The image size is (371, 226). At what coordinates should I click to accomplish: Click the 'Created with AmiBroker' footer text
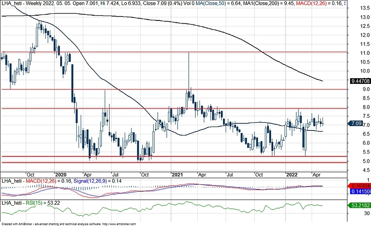pos(17,224)
